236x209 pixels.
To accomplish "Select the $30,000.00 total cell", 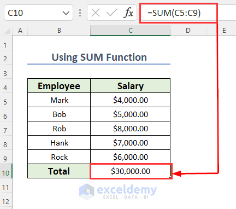I will 131,171.
